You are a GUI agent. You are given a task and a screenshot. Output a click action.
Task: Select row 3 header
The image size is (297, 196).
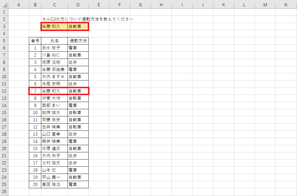pyautogui.click(x=4, y=26)
